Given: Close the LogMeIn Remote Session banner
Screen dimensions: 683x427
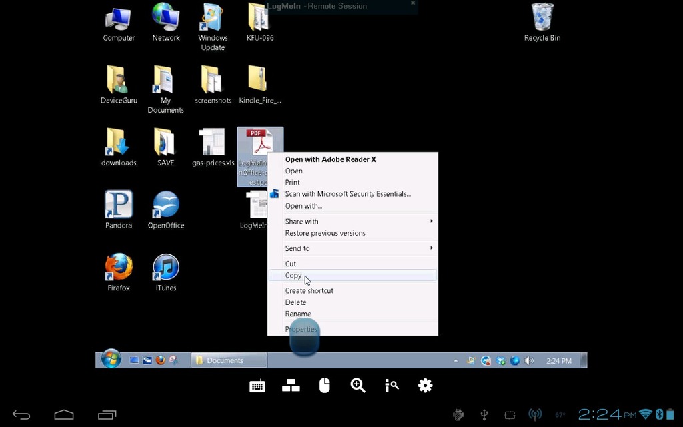Looking at the screenshot, I should 413,3.
